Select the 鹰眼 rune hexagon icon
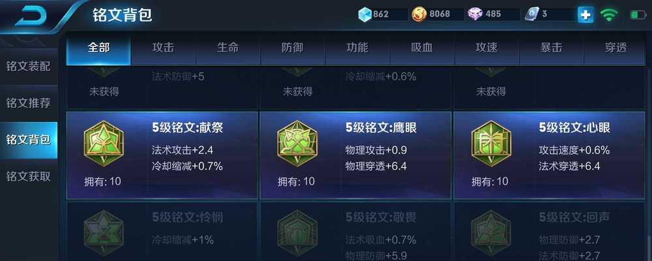This screenshot has width=652, height=261. pyautogui.click(x=297, y=143)
